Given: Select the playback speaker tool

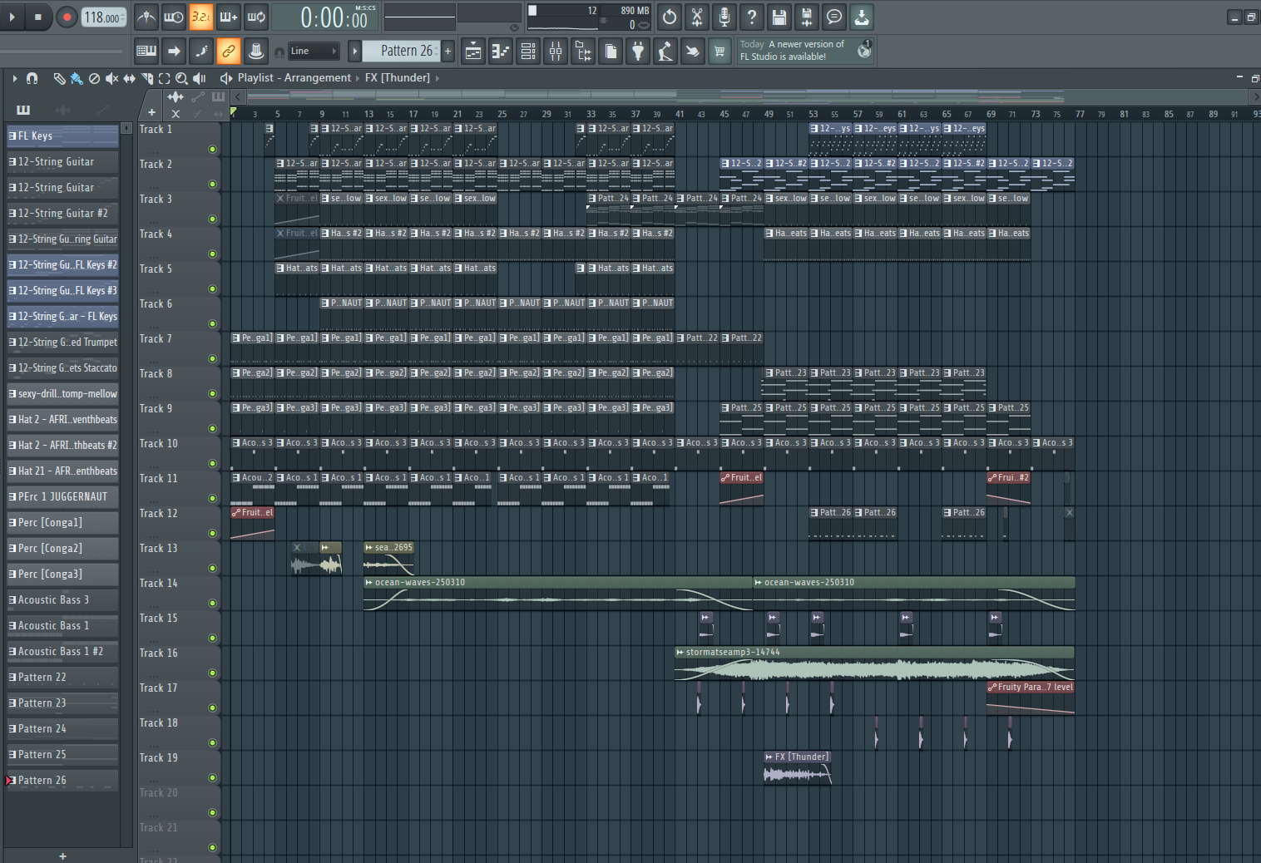Looking at the screenshot, I should click(x=199, y=78).
